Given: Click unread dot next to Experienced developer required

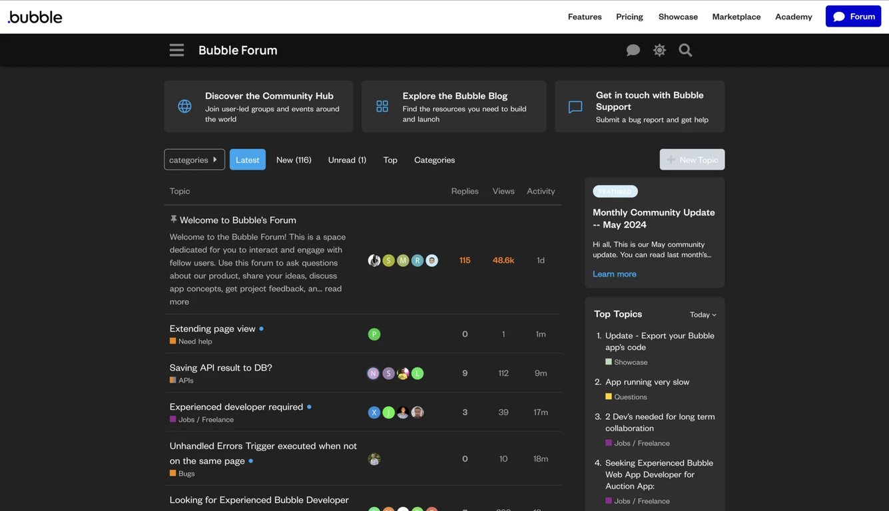Looking at the screenshot, I should coord(309,407).
